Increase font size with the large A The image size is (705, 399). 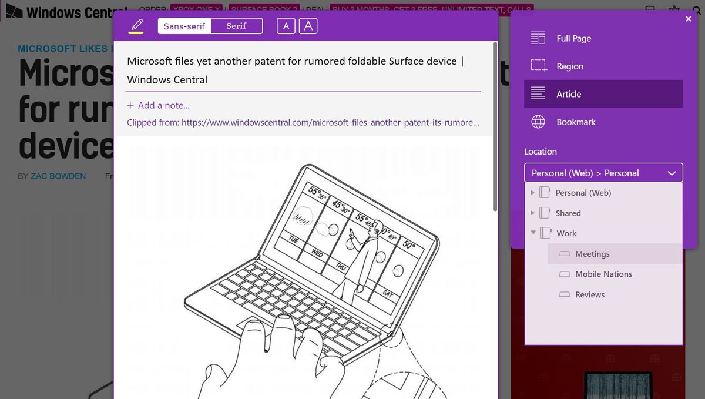(308, 26)
